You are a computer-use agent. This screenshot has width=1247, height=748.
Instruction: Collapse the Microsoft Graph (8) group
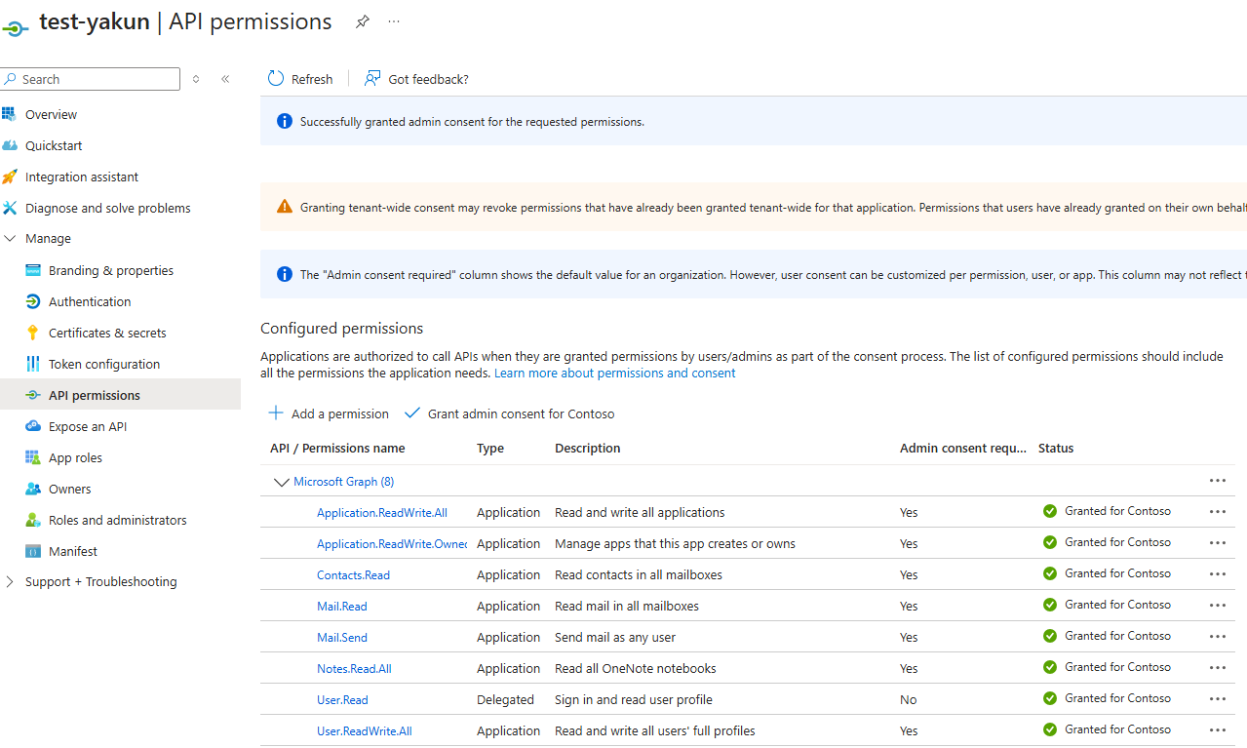coord(282,482)
